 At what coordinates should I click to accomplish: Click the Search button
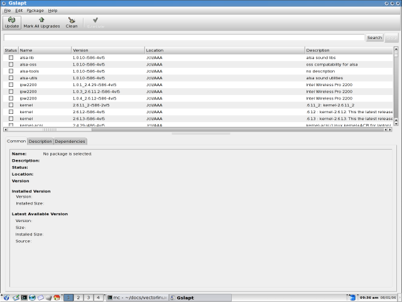click(x=374, y=38)
